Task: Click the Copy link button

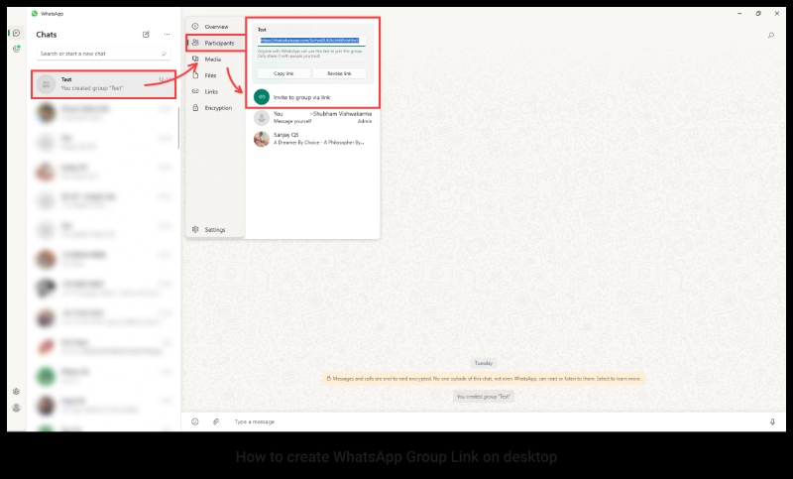Action: pos(283,73)
